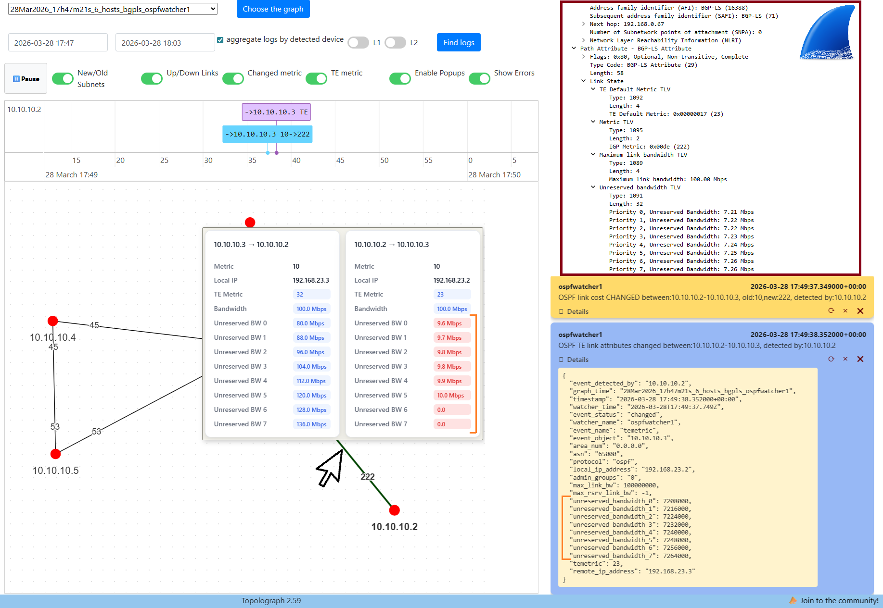
Task: Click the end time field 2026-03-28 18:03
Action: pyautogui.click(x=165, y=43)
